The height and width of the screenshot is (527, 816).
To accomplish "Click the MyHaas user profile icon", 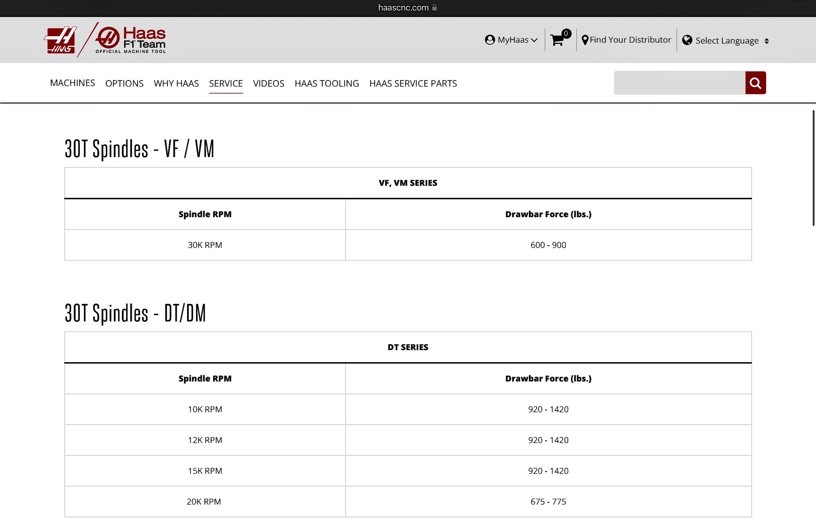I will (x=490, y=40).
